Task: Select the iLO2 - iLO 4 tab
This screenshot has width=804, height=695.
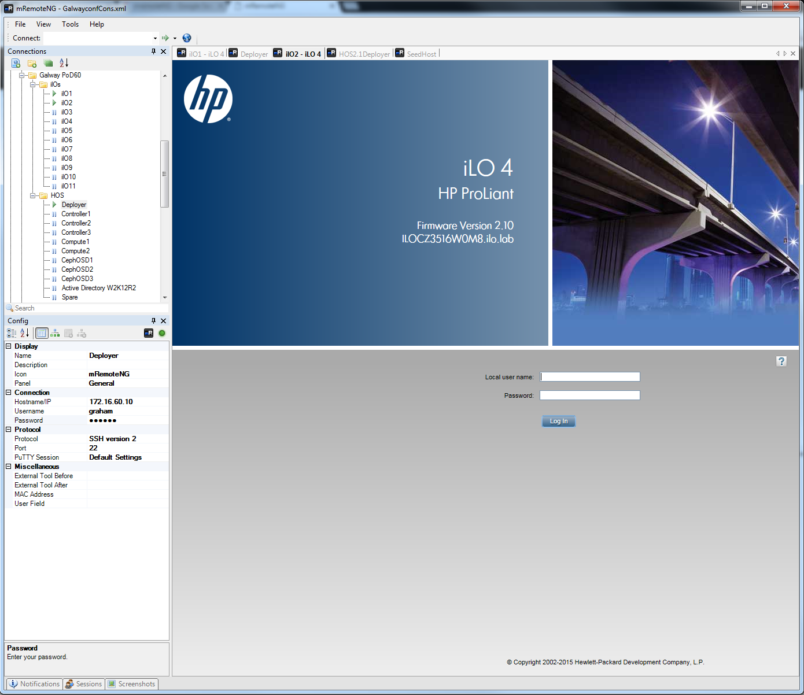Action: point(297,54)
